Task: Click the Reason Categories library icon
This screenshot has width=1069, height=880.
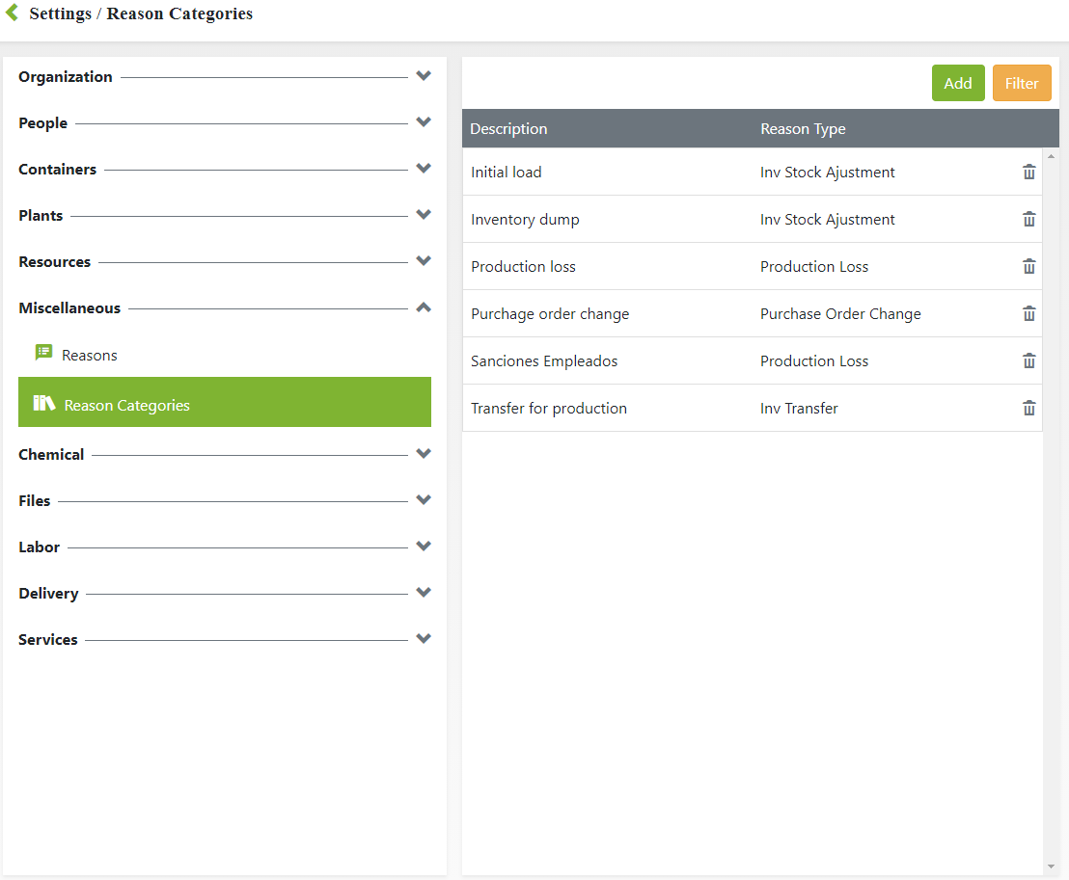Action: pyautogui.click(x=42, y=402)
